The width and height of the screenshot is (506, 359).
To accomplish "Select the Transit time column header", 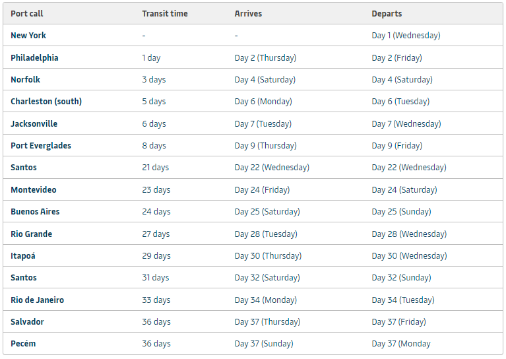I will click(165, 13).
